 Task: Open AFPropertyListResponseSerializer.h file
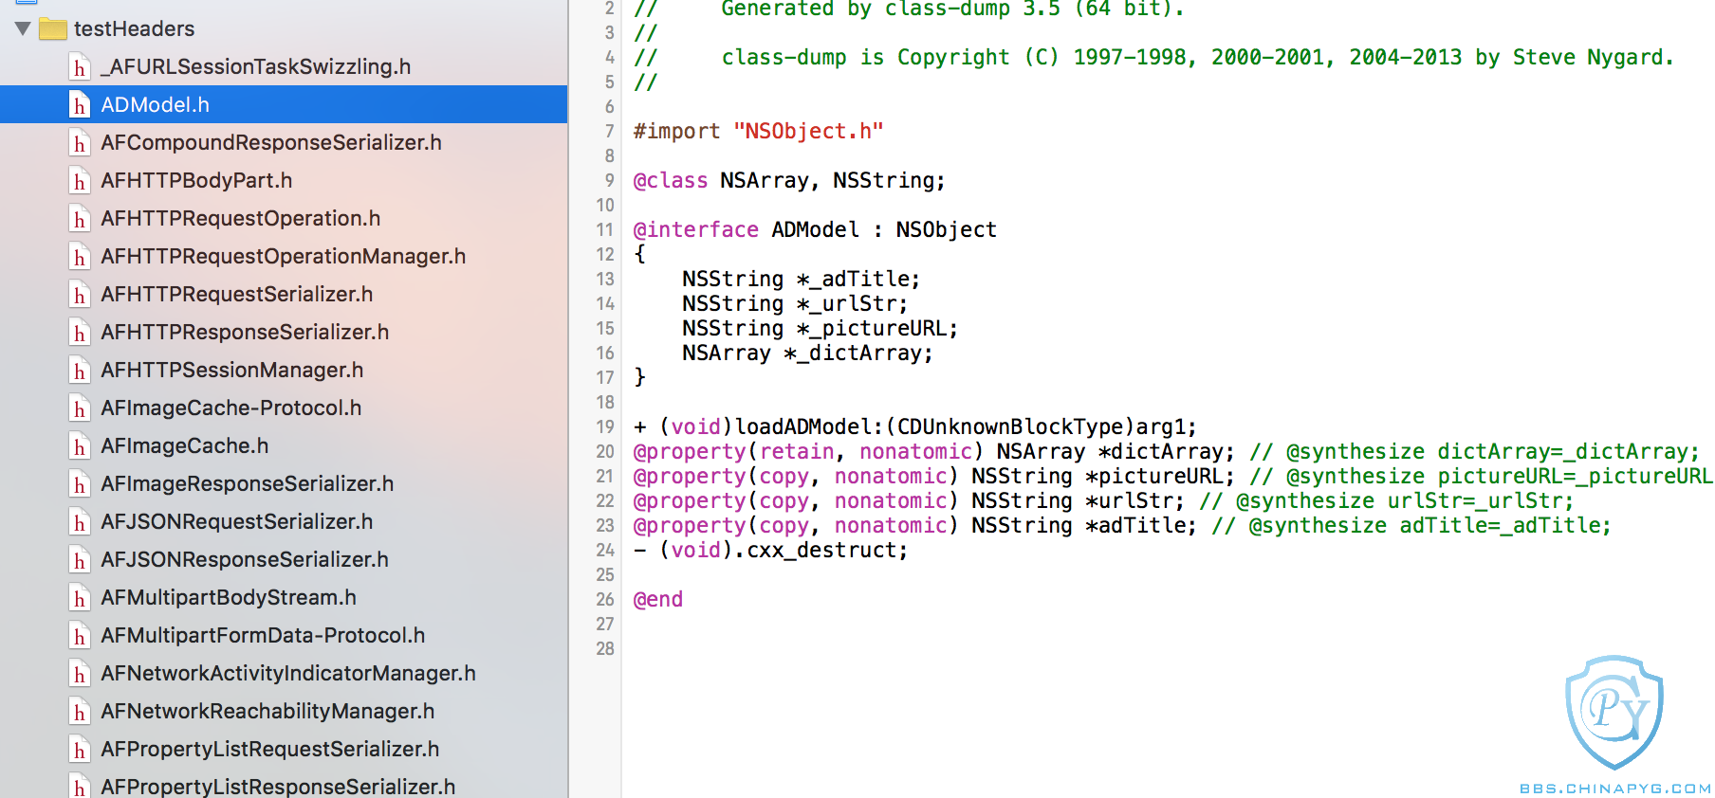(278, 787)
